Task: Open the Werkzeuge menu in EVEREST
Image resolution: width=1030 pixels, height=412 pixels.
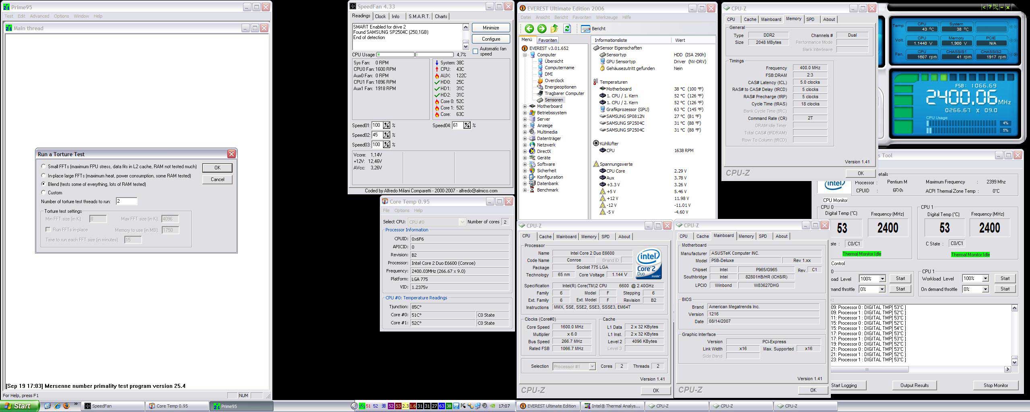Action: click(x=607, y=17)
